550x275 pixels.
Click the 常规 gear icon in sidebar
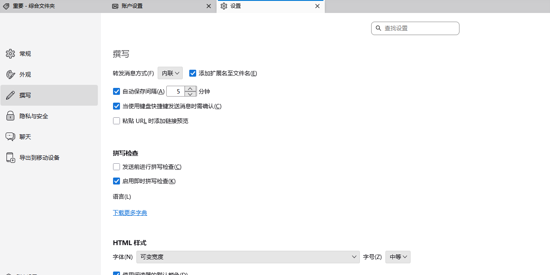(x=10, y=54)
